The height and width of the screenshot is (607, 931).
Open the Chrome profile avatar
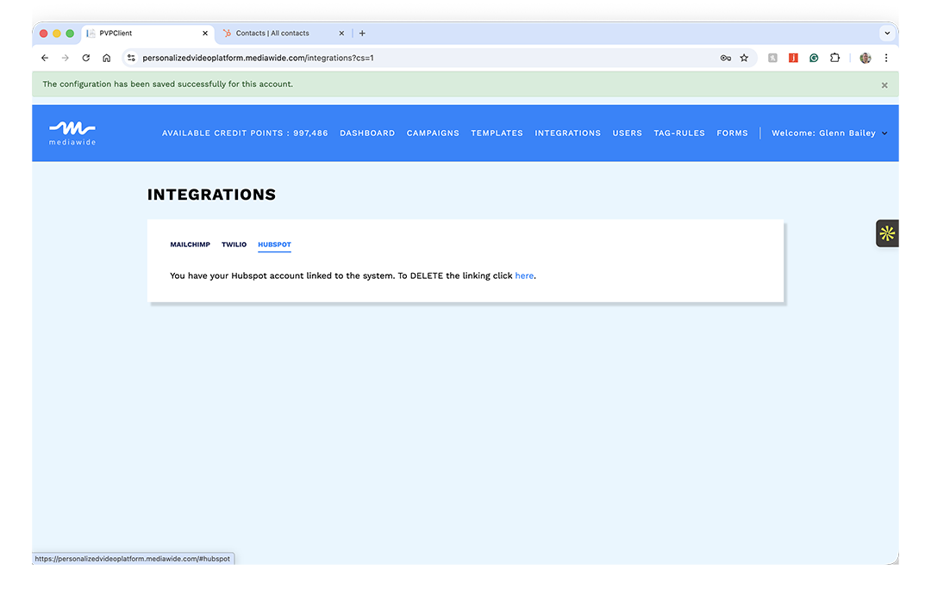[865, 58]
